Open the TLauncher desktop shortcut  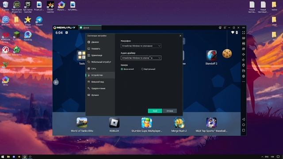click(17, 36)
